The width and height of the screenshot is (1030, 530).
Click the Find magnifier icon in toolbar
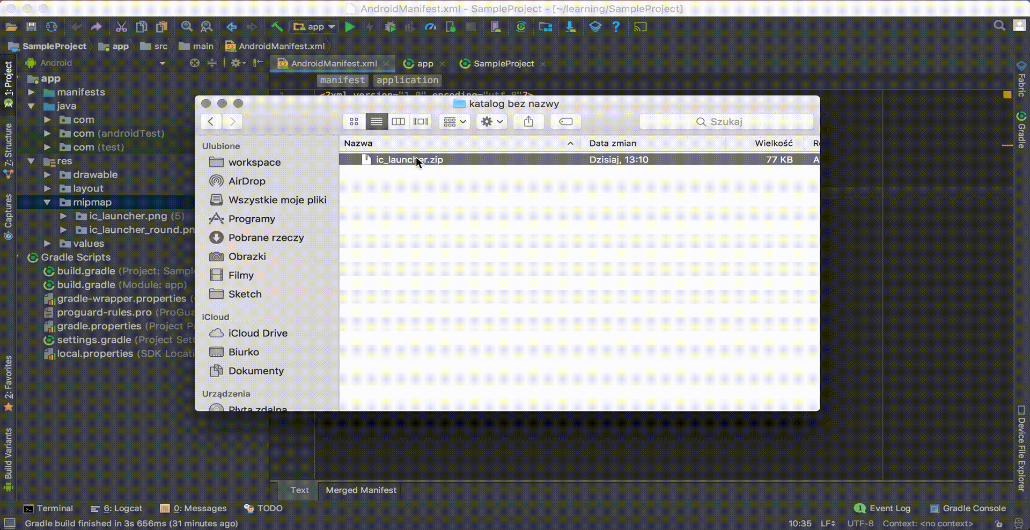click(187, 27)
